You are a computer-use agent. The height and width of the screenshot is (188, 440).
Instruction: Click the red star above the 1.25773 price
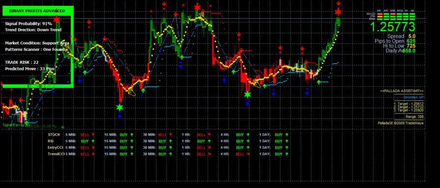pyautogui.click(x=338, y=12)
